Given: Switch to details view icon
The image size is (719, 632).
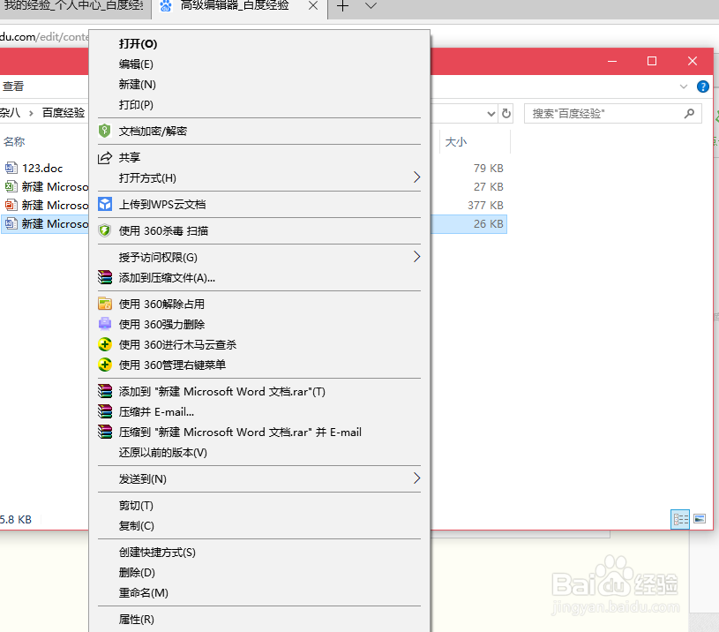Looking at the screenshot, I should [x=680, y=519].
